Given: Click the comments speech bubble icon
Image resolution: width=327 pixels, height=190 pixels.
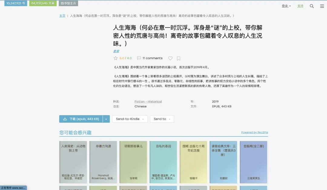Looking at the screenshot, I should (x=139, y=58).
